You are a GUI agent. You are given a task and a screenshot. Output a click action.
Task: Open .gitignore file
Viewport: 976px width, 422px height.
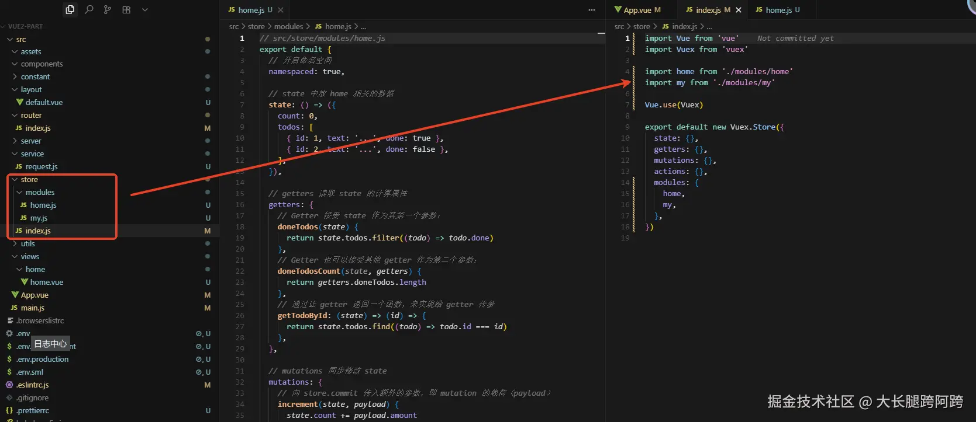(x=32, y=397)
